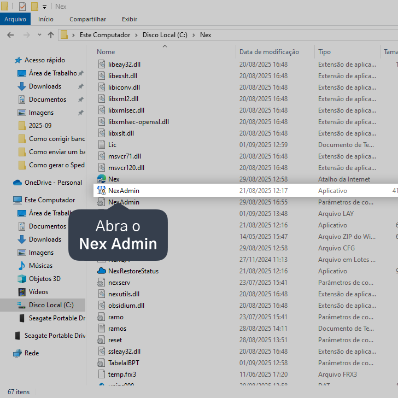Click the Imagens icon under Este Computador
The image size is (398, 398).
coord(22,253)
